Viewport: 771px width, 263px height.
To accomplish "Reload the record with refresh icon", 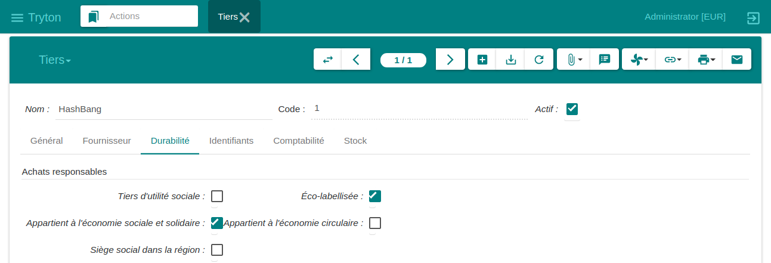I will pyautogui.click(x=539, y=60).
